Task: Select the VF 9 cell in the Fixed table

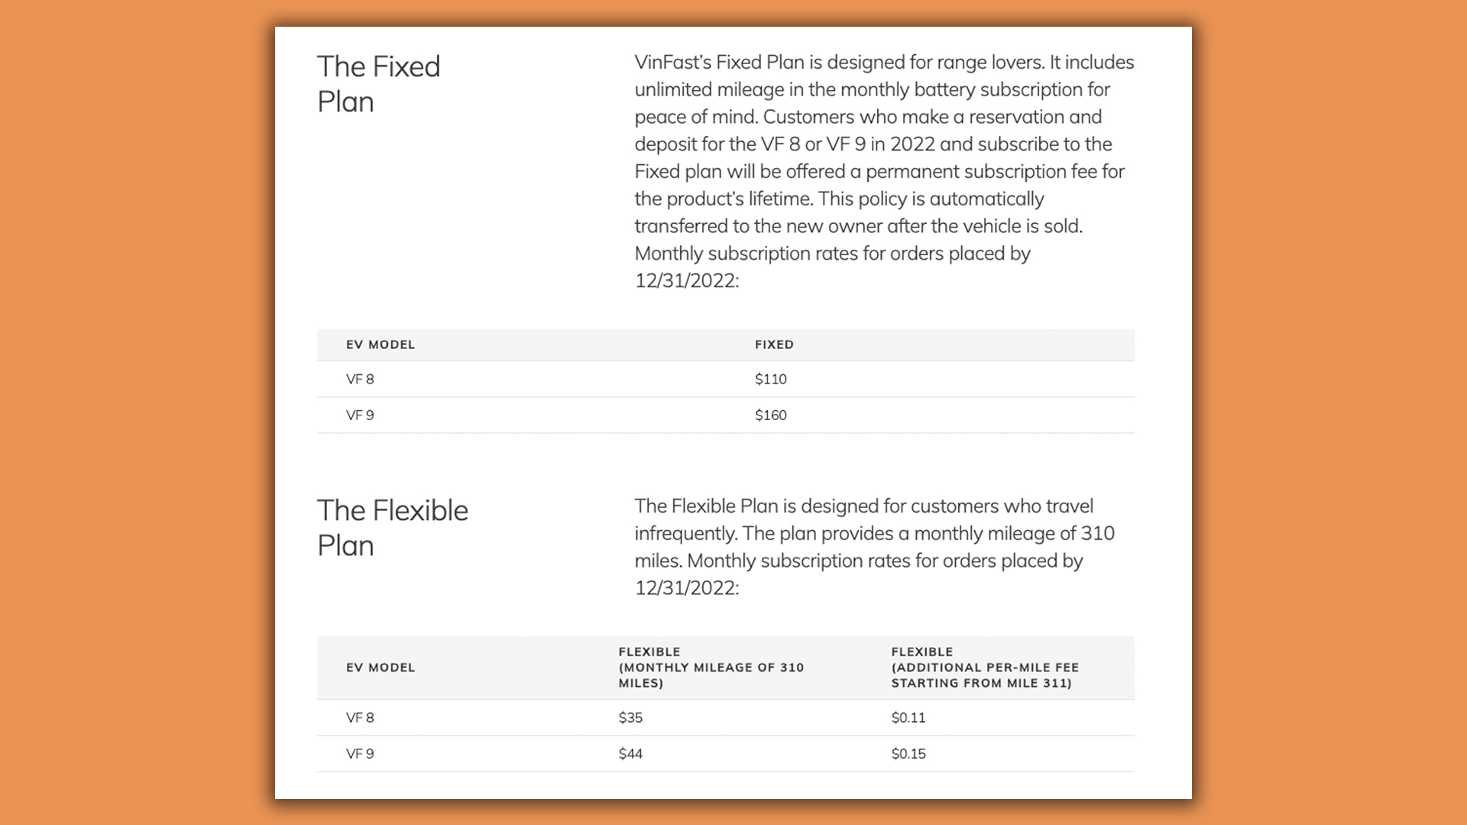Action: (x=360, y=416)
